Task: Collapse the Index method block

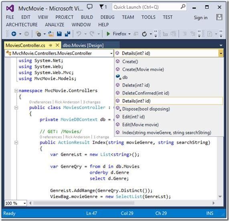Action: tap(16, 142)
